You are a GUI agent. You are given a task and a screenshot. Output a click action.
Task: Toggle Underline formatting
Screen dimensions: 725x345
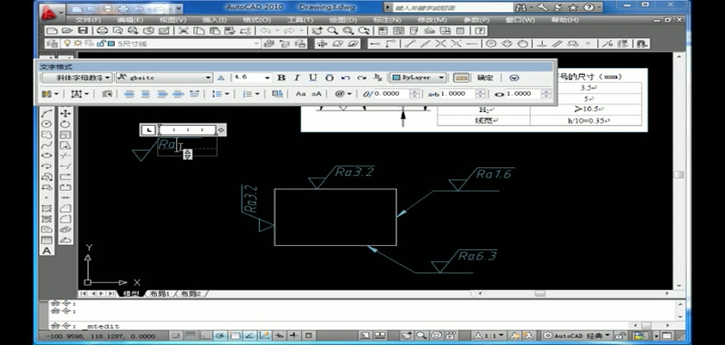click(x=313, y=78)
